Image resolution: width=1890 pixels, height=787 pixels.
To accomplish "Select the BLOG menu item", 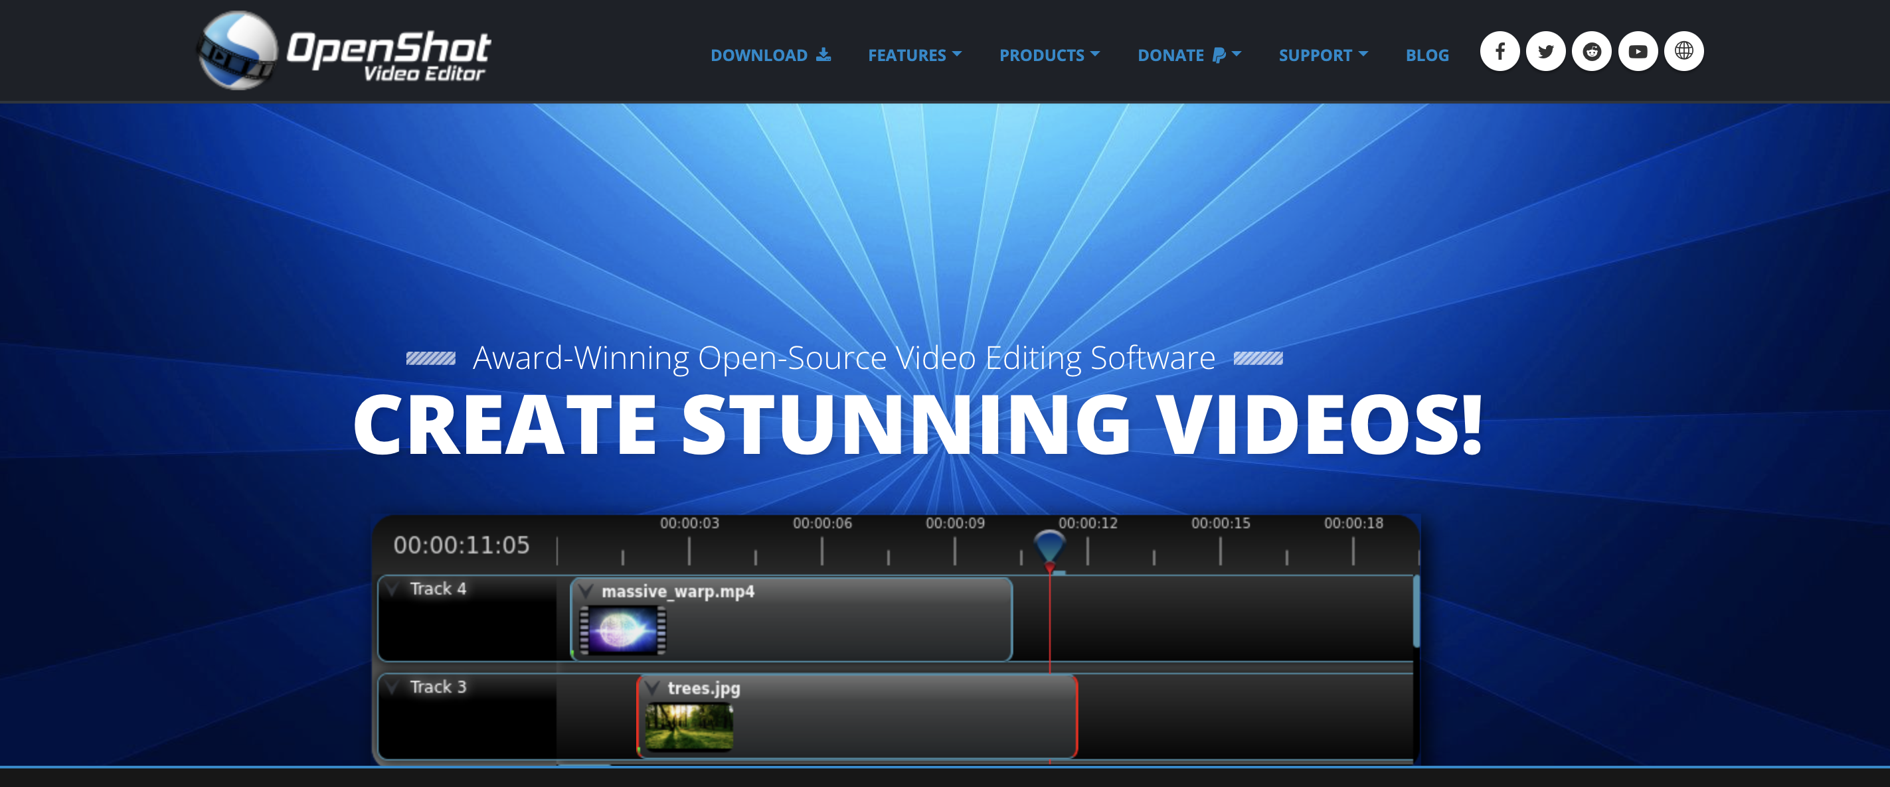I will click(1427, 55).
